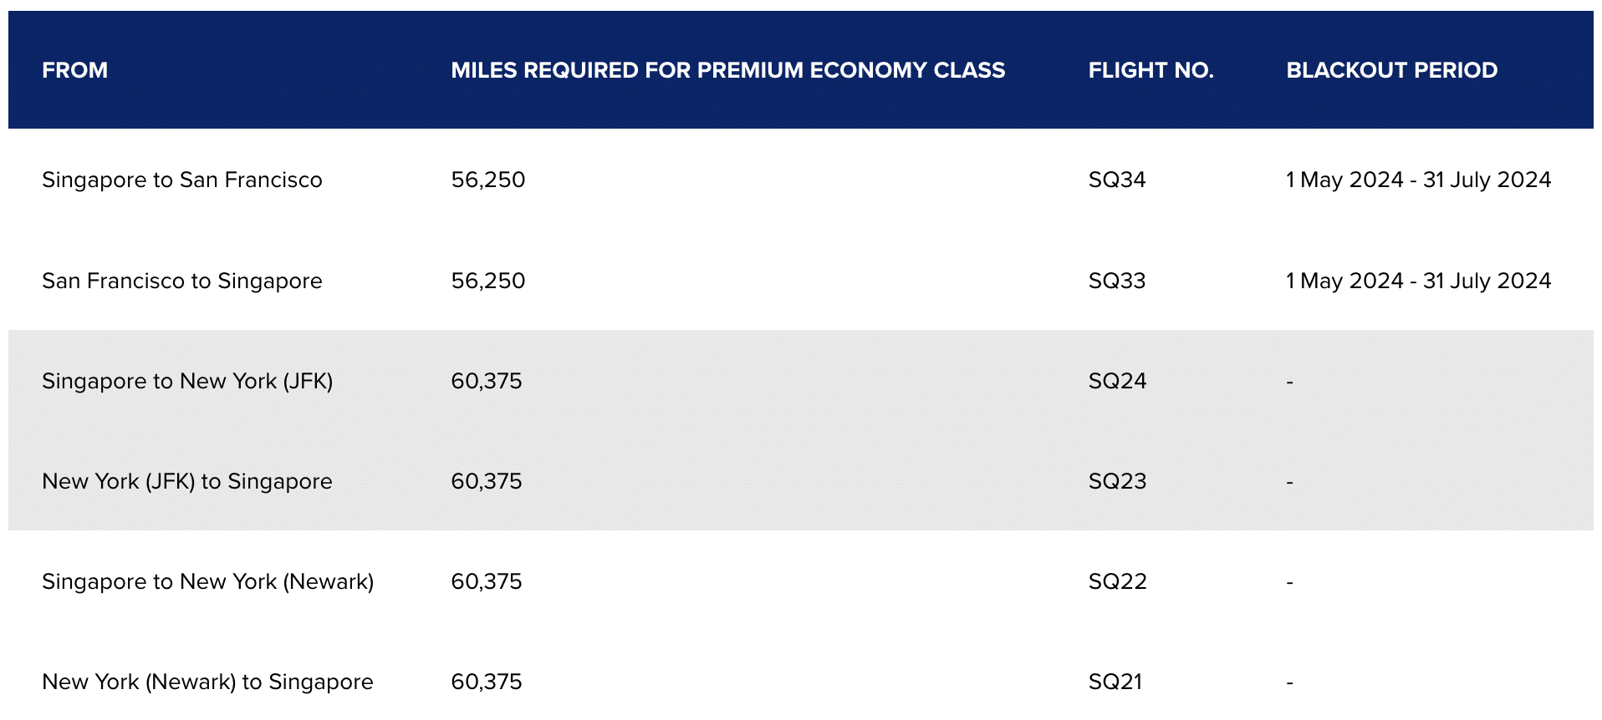Click New York (JFK) to Singapore cell
Screen dimensions: 1602x720
[187, 481]
